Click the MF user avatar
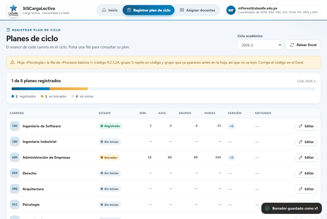This screenshot has width=327, height=219. tap(231, 10)
